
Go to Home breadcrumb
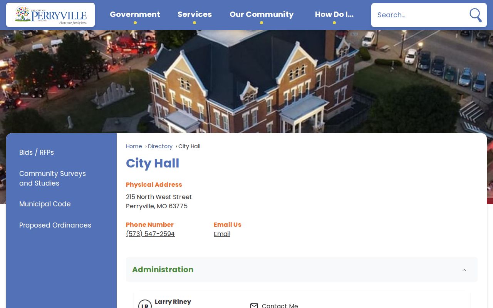coord(134,146)
